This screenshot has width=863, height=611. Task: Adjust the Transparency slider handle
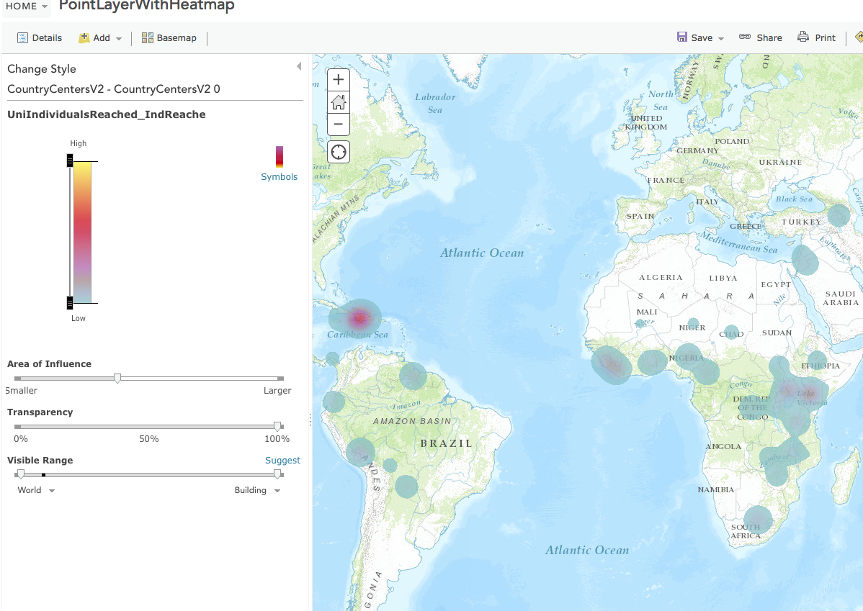coord(278,426)
